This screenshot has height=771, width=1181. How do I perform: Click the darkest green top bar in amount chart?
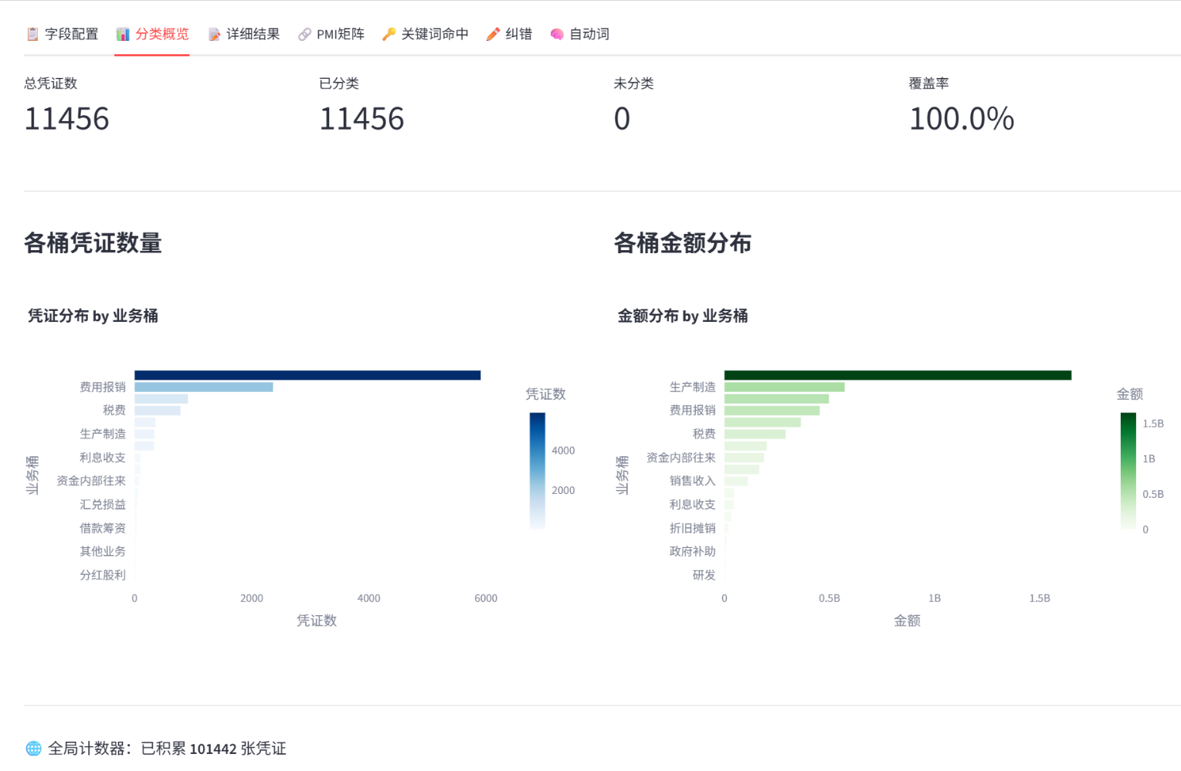pyautogui.click(x=898, y=375)
